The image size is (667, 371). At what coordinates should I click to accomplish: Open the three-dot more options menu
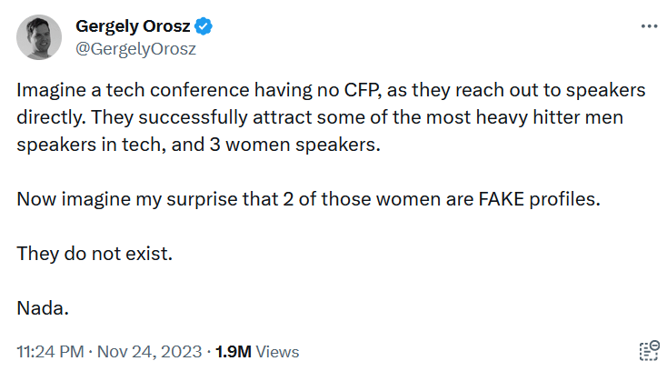648,27
